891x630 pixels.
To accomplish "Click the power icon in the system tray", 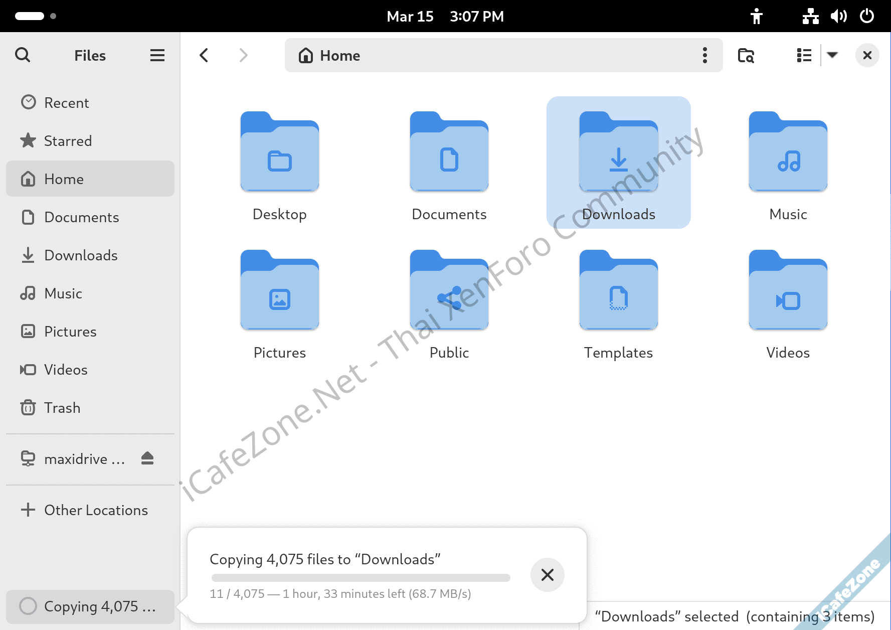I will pyautogui.click(x=867, y=16).
